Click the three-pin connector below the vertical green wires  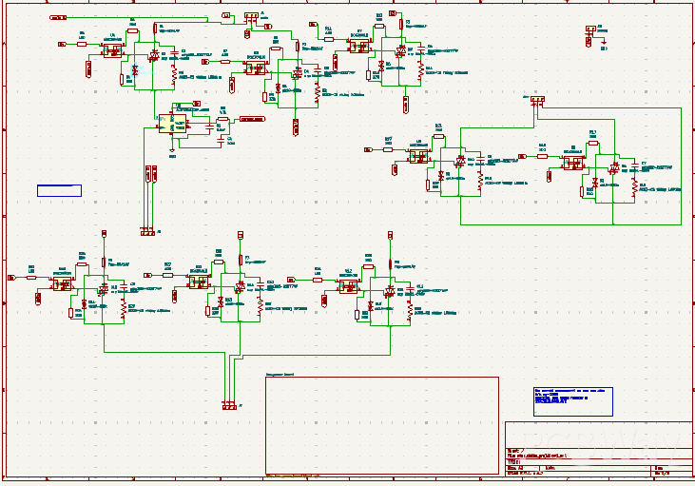point(147,231)
